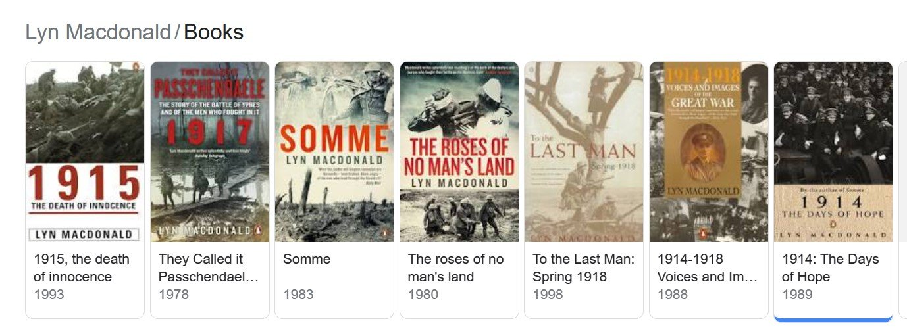
Task: Open 'The roses of no man's land' title
Action: (x=455, y=268)
